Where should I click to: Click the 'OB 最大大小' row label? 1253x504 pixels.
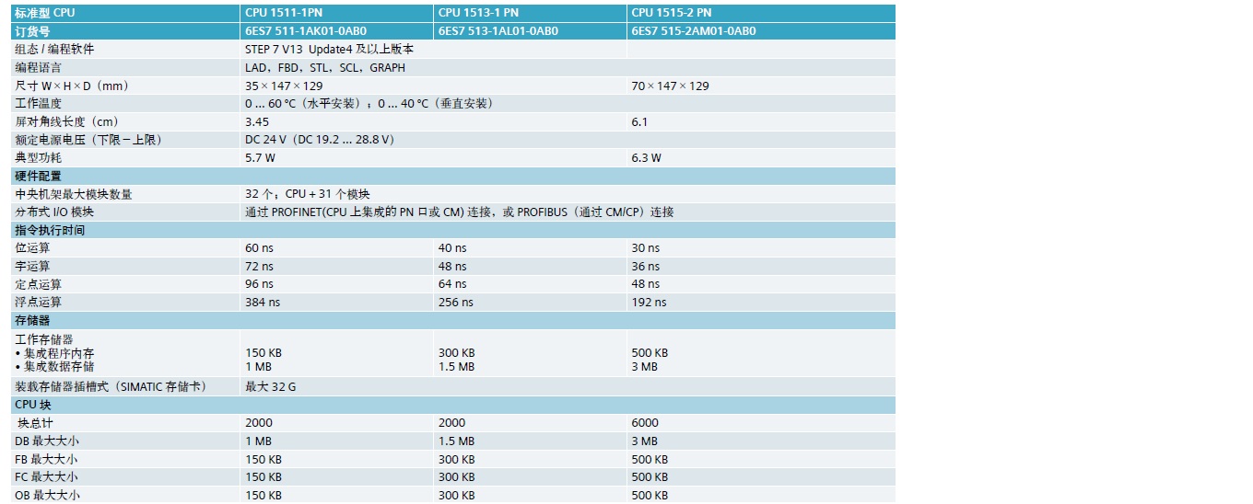click(x=47, y=495)
